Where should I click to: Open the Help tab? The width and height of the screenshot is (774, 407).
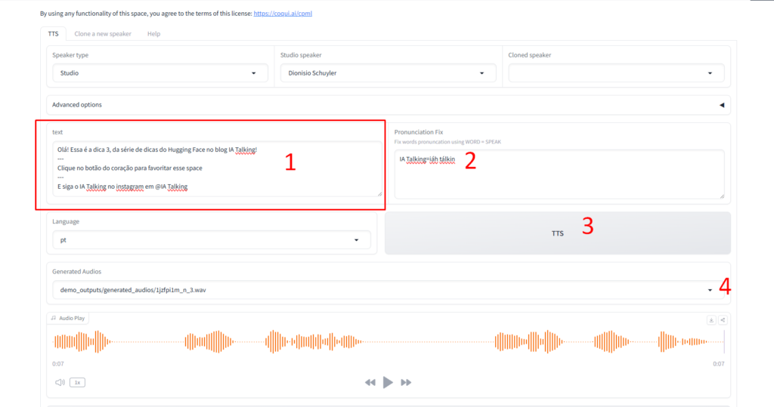pos(153,34)
